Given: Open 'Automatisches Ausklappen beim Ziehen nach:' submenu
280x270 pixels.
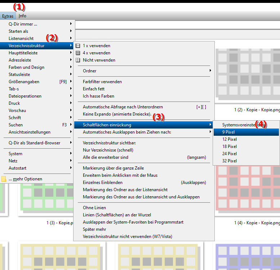Looking at the screenshot, I should pos(144,132).
